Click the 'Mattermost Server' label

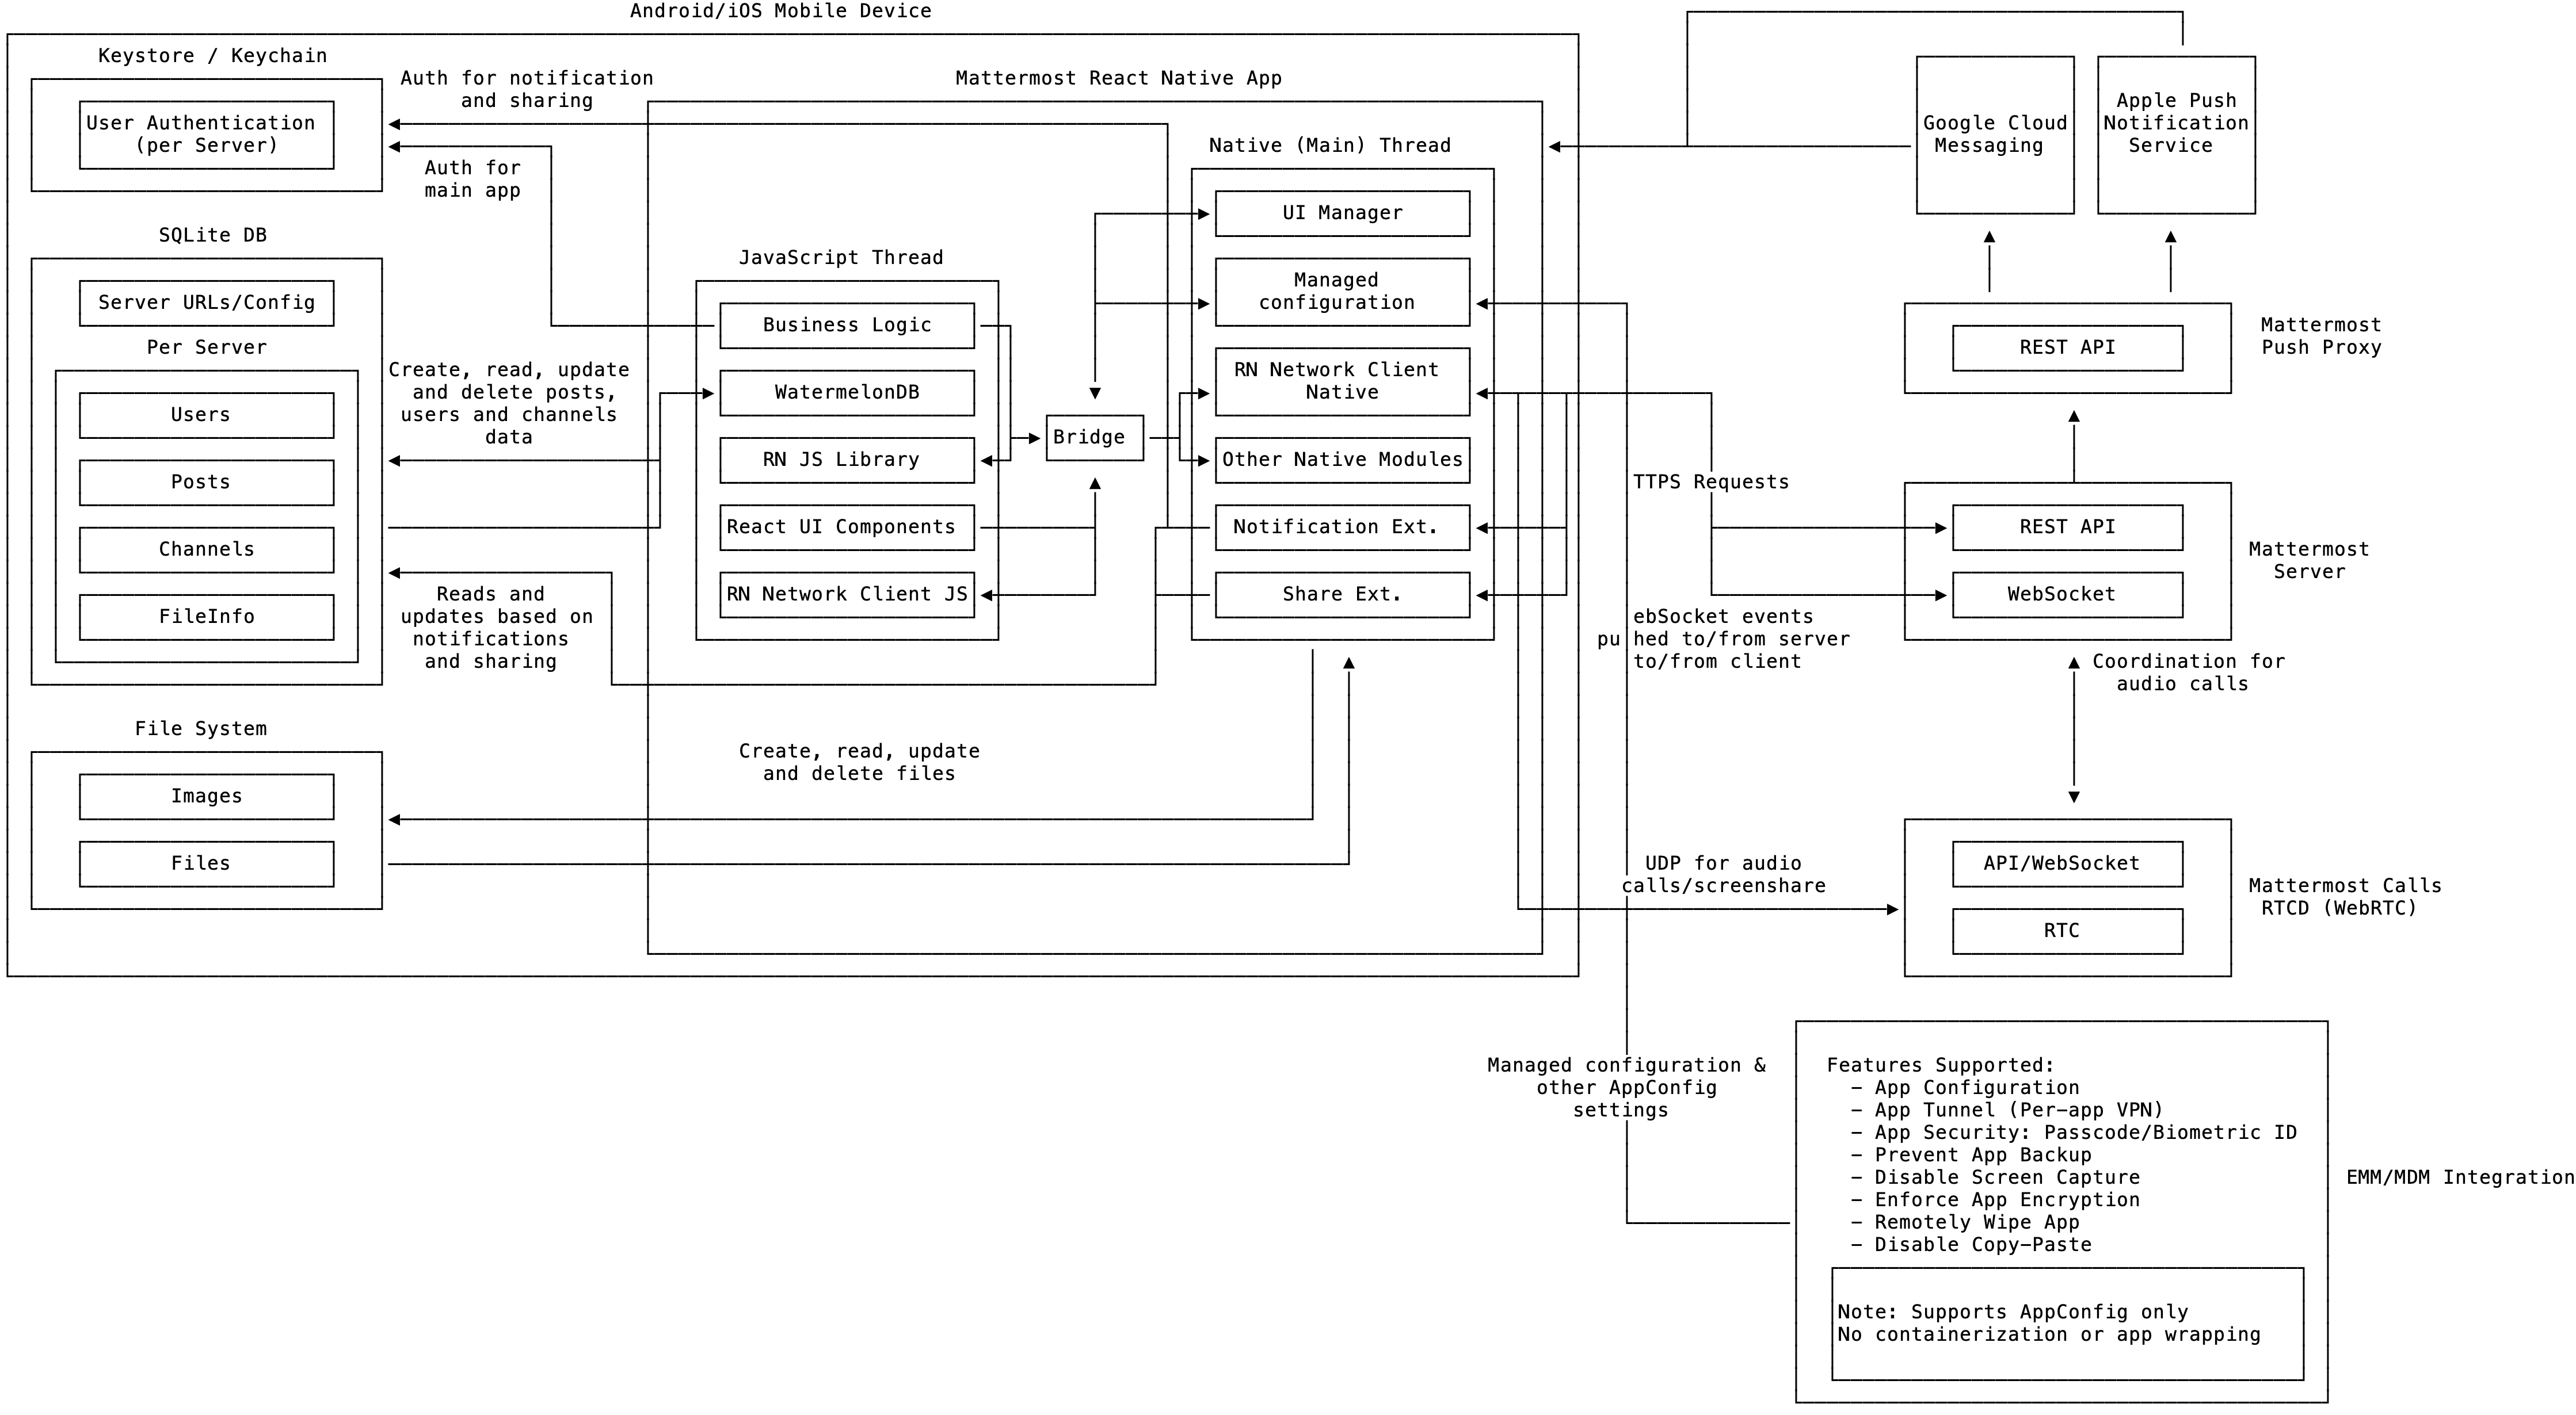[2308, 561]
